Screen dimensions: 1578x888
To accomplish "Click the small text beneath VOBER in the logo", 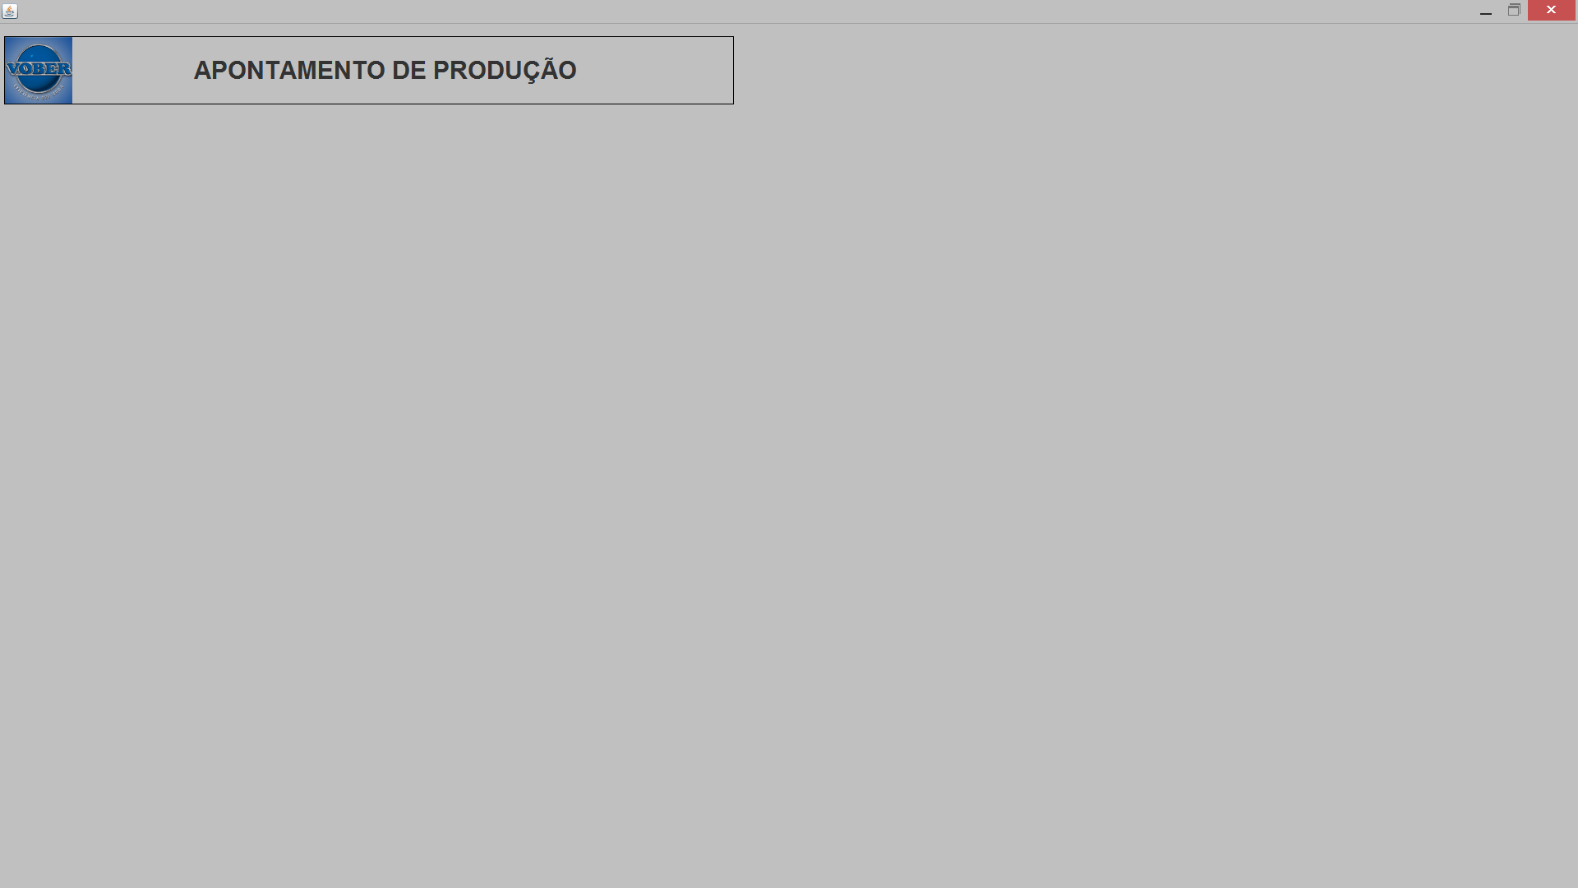I will (x=39, y=87).
